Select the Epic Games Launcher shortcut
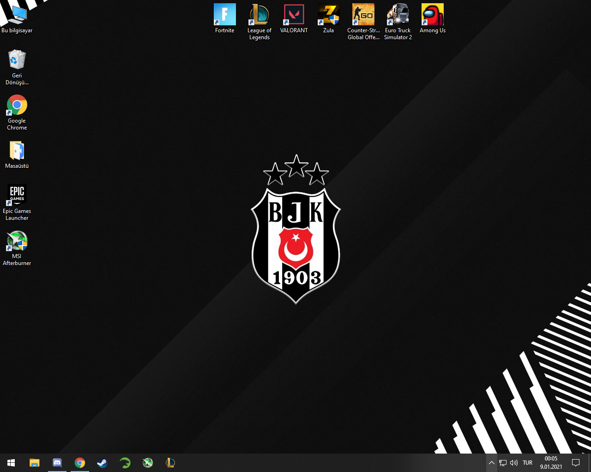 (x=17, y=203)
